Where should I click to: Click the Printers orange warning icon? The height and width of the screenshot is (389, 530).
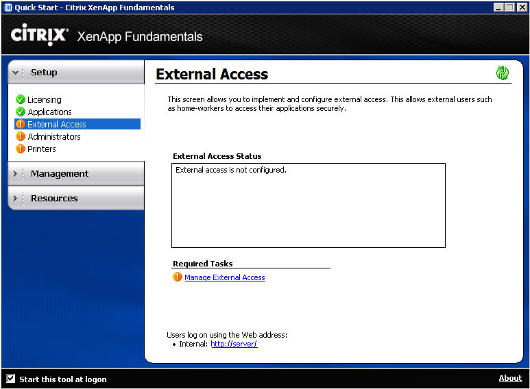pyautogui.click(x=21, y=149)
